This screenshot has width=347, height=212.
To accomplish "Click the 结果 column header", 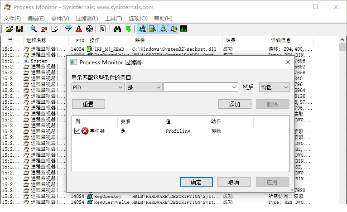I will [245, 40].
